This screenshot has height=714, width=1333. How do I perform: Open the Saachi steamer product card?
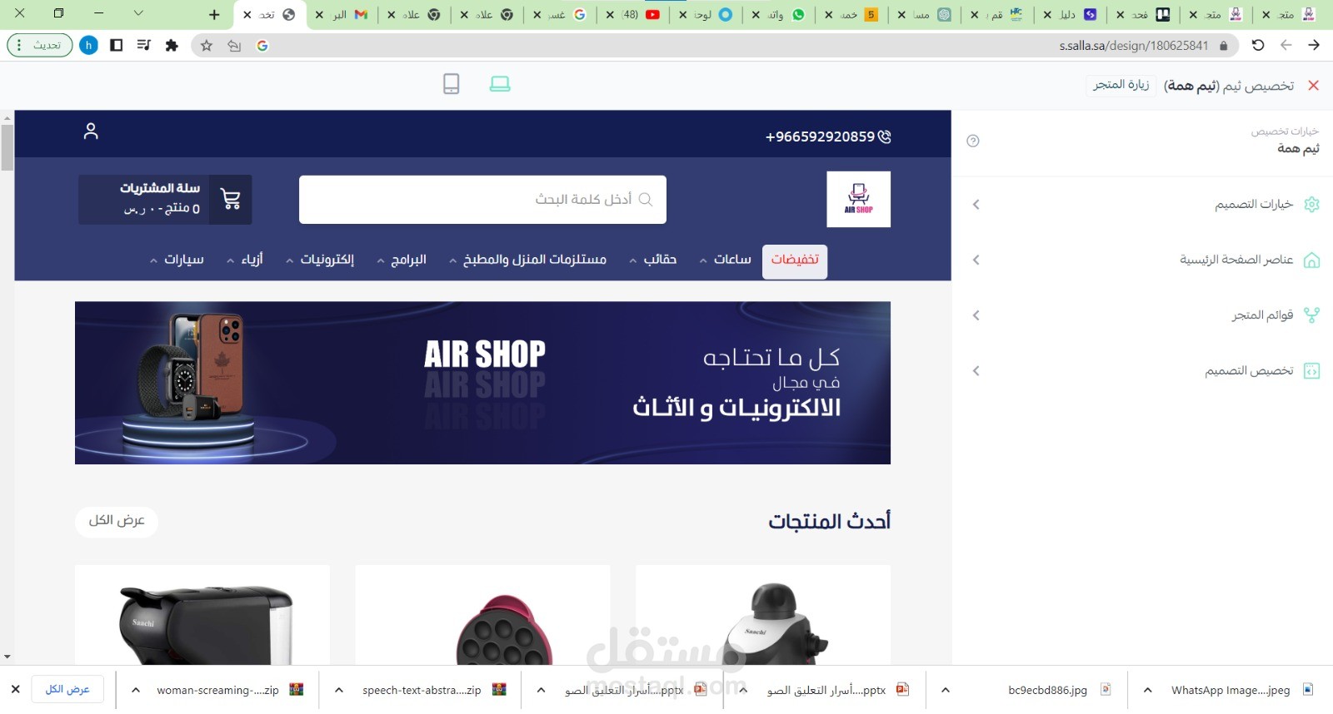click(763, 616)
